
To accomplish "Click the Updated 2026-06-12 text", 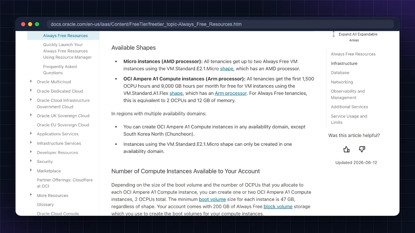I will point(356,162).
